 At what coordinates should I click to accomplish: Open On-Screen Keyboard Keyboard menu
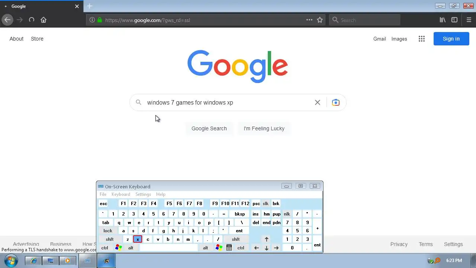(x=121, y=194)
